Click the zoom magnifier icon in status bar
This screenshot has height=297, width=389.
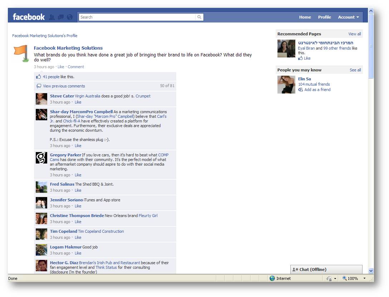coord(345,278)
